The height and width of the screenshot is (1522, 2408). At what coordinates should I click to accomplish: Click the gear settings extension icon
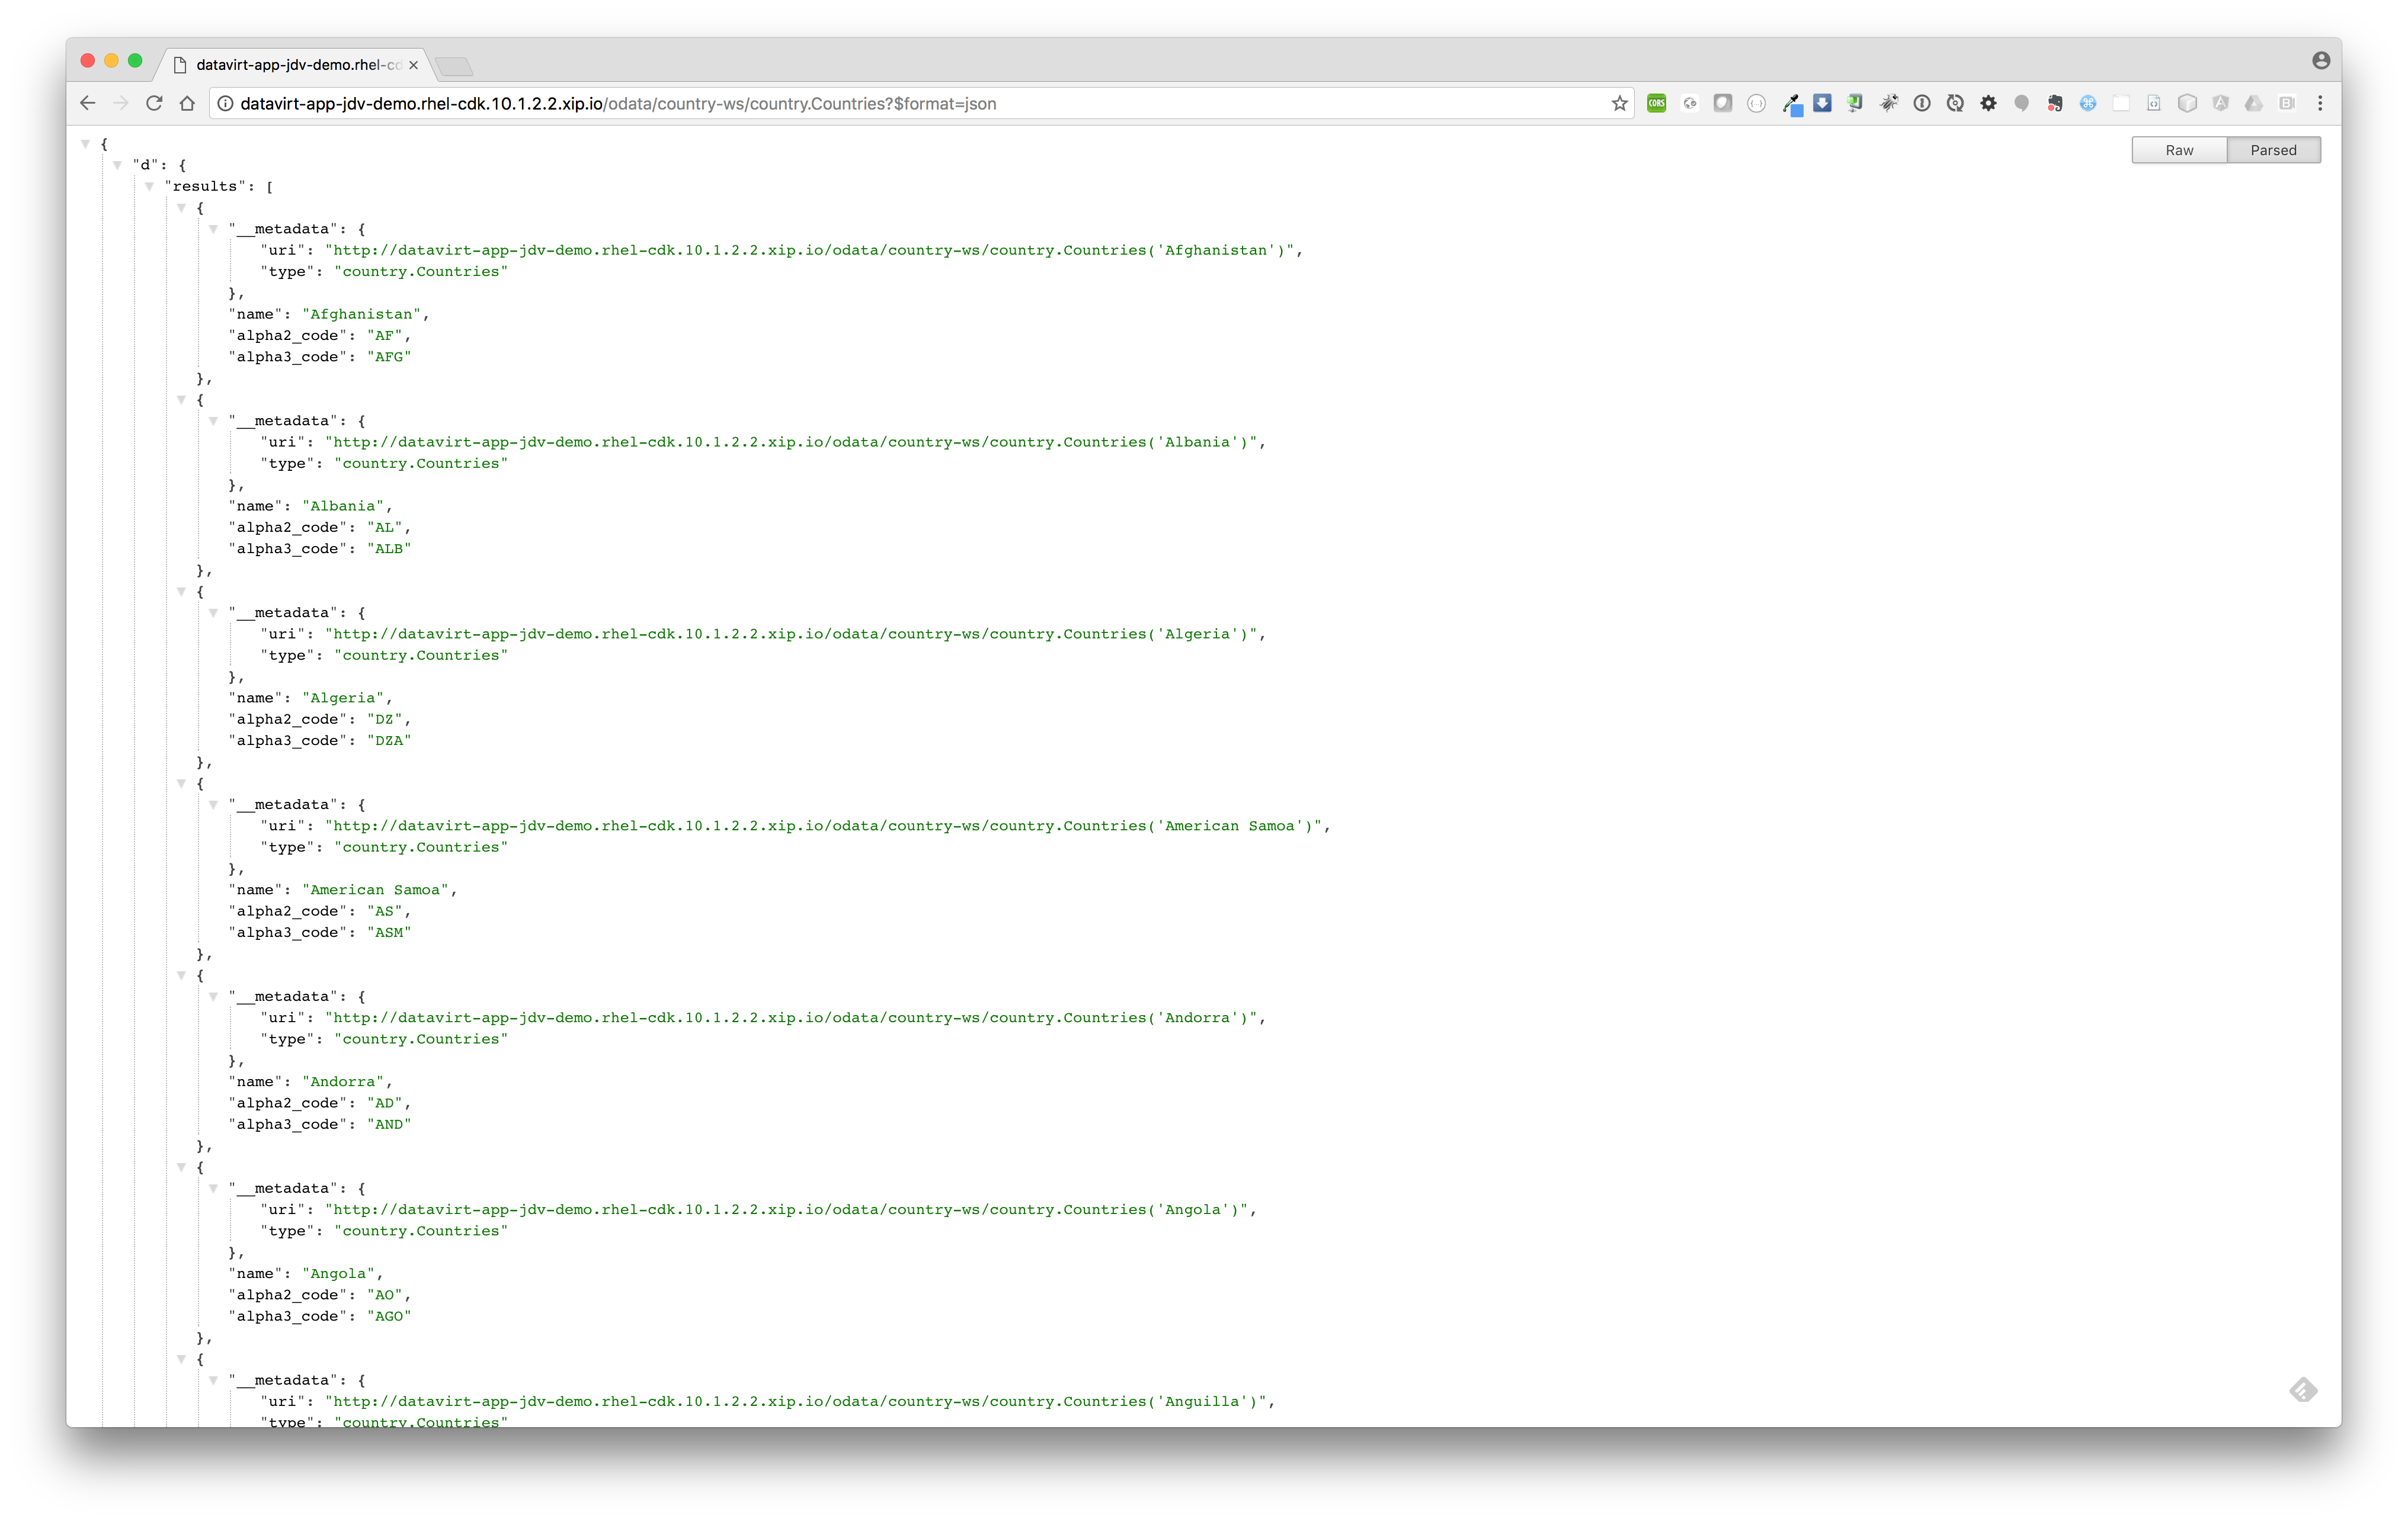[x=1988, y=103]
